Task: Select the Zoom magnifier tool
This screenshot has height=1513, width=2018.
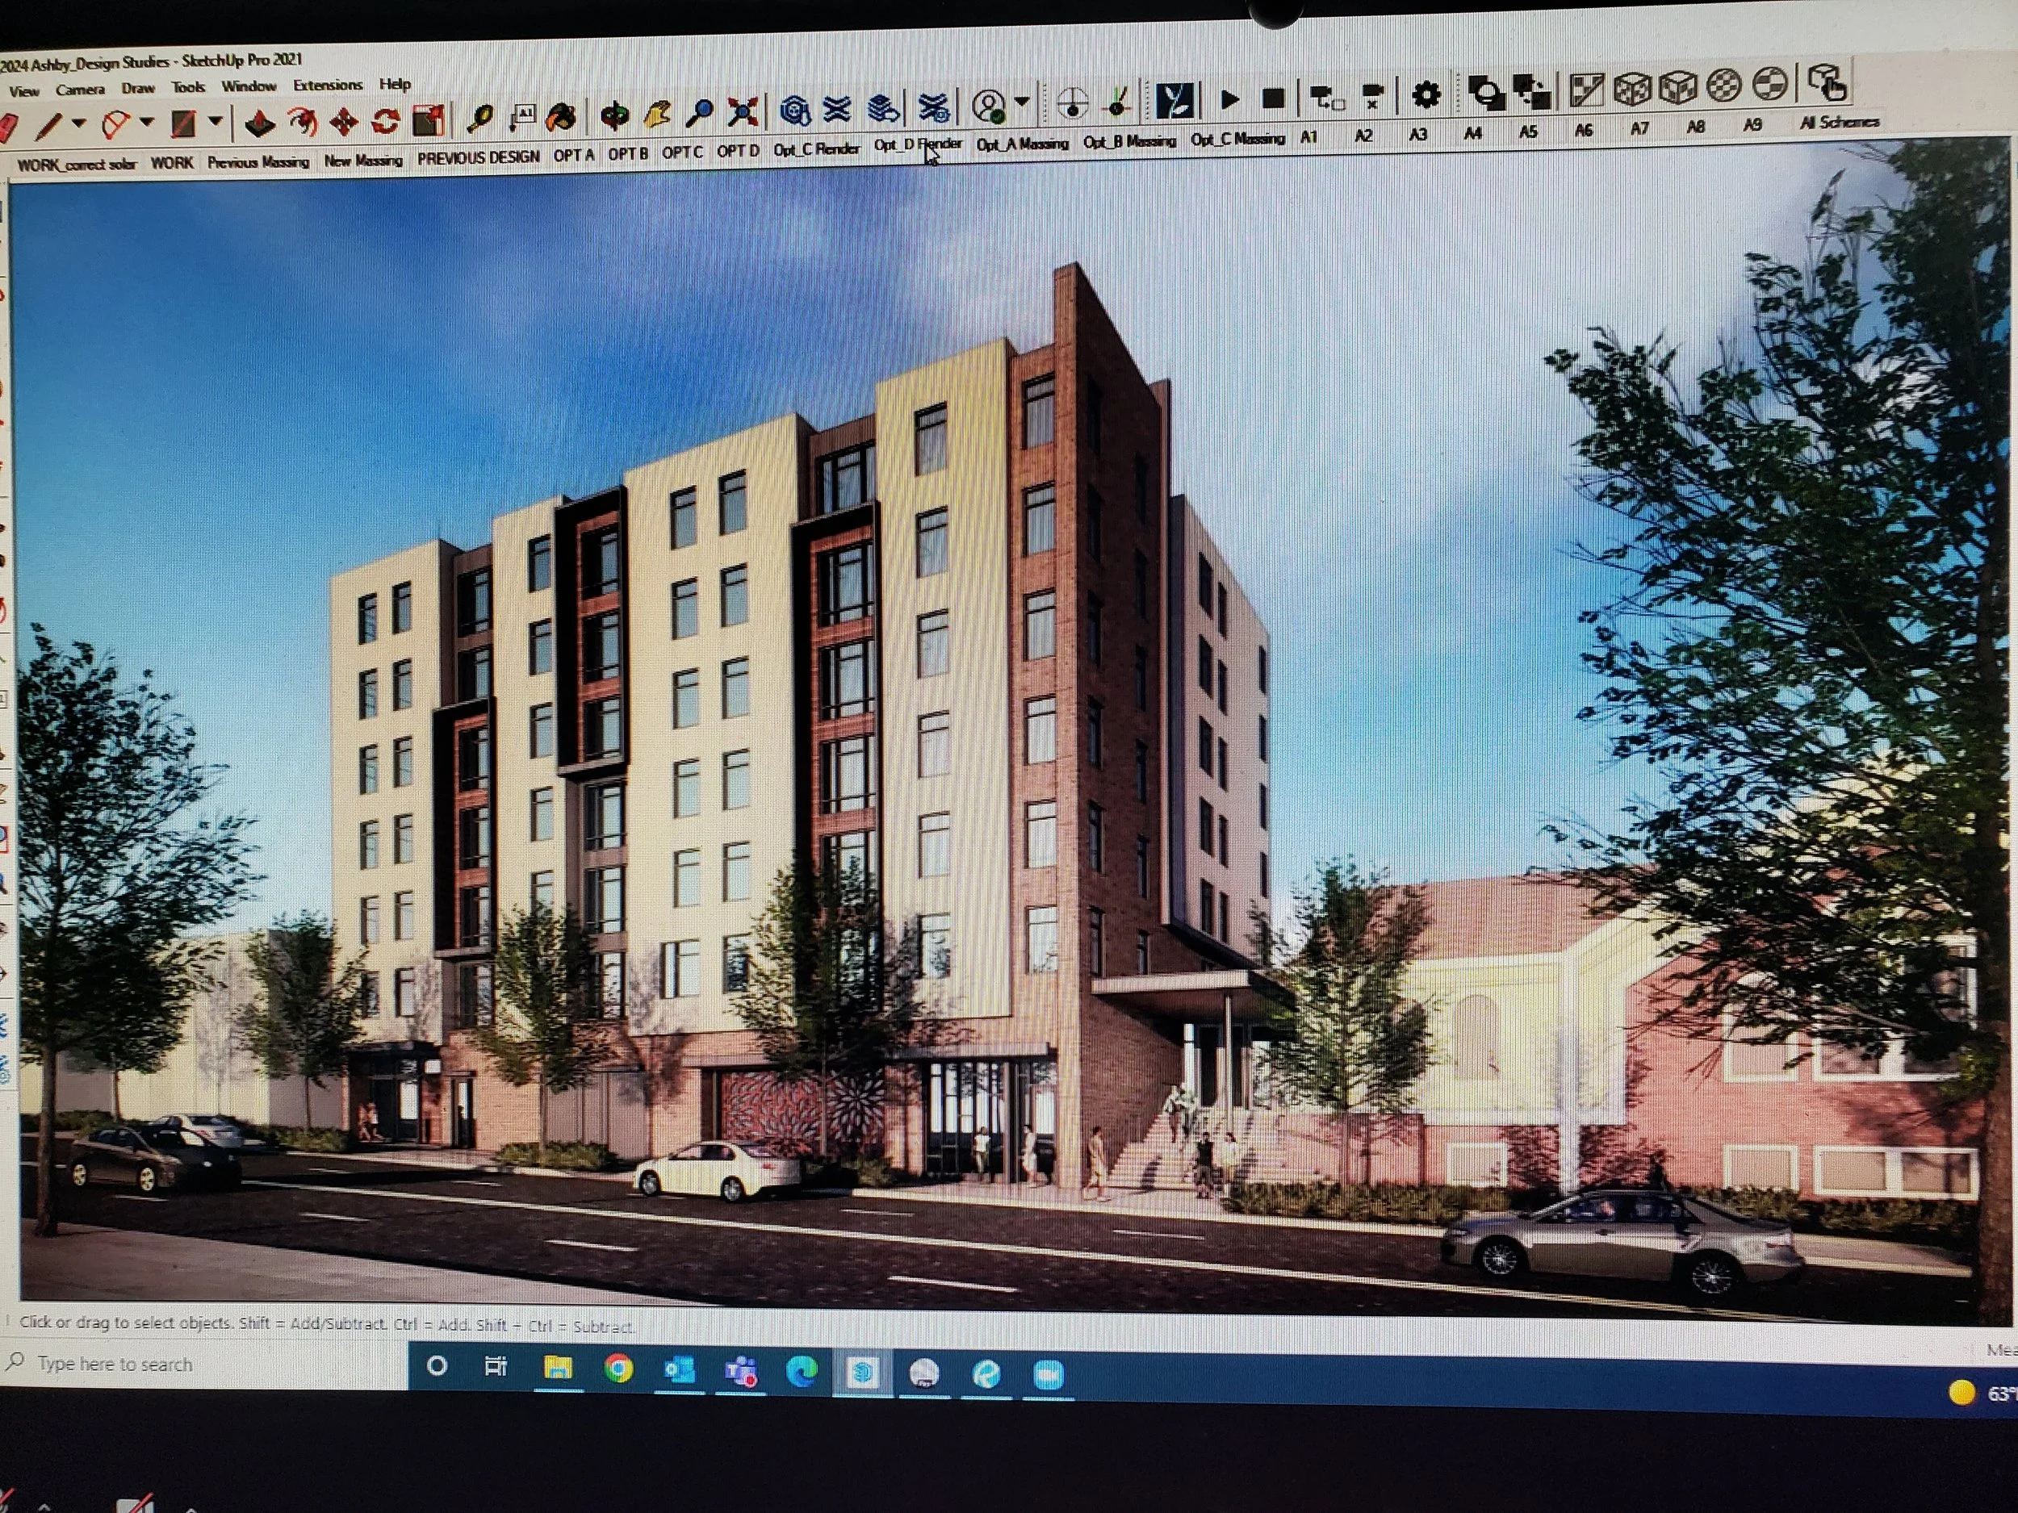Action: pyautogui.click(x=700, y=113)
